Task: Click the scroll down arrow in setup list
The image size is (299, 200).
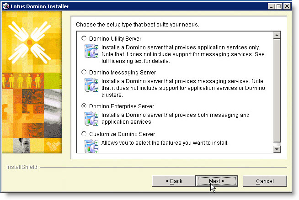Action: (x=276, y=149)
